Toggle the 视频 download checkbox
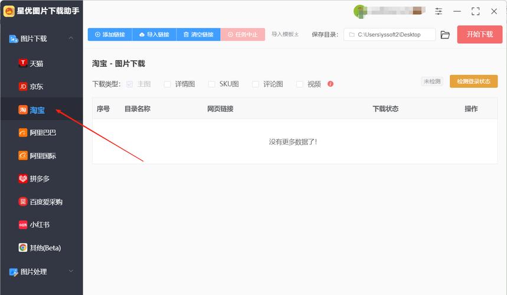 point(300,84)
